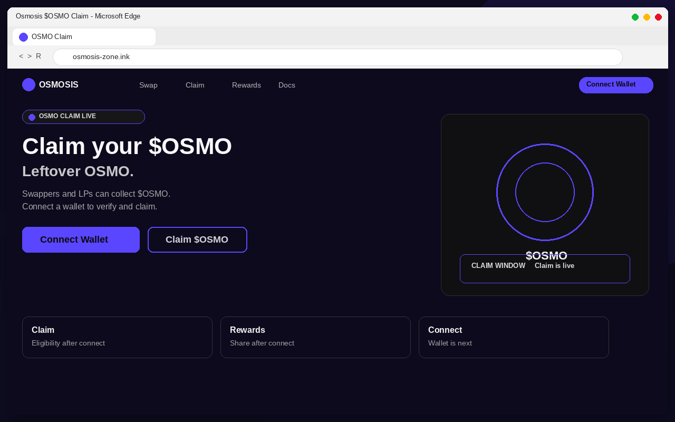Viewport: 675px width, 422px height.
Task: Open the Rewards share card
Action: point(315,337)
